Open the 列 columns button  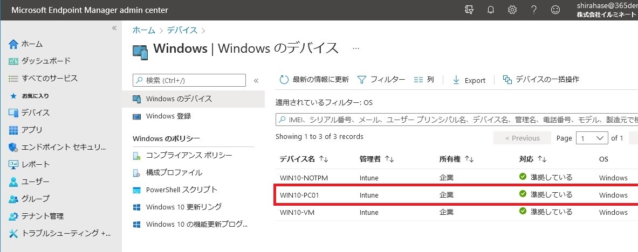pyautogui.click(x=424, y=80)
